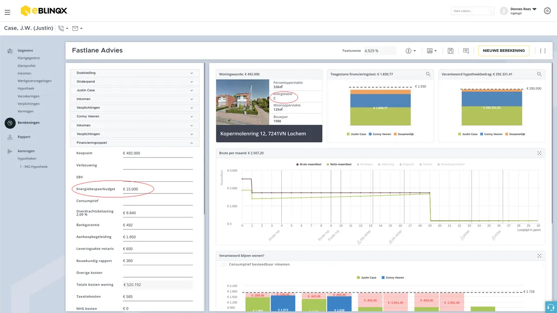Zoom into Toegestane financieringslast chart magnifier
The image size is (557, 313).
[428, 74]
